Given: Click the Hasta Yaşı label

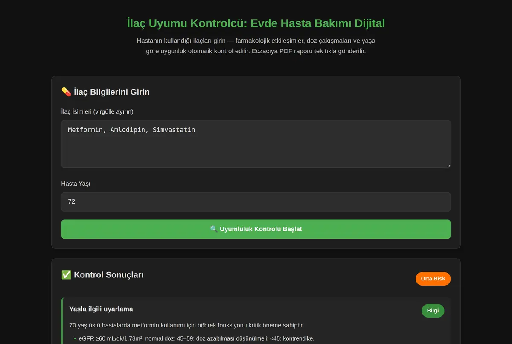Looking at the screenshot, I should point(76,184).
